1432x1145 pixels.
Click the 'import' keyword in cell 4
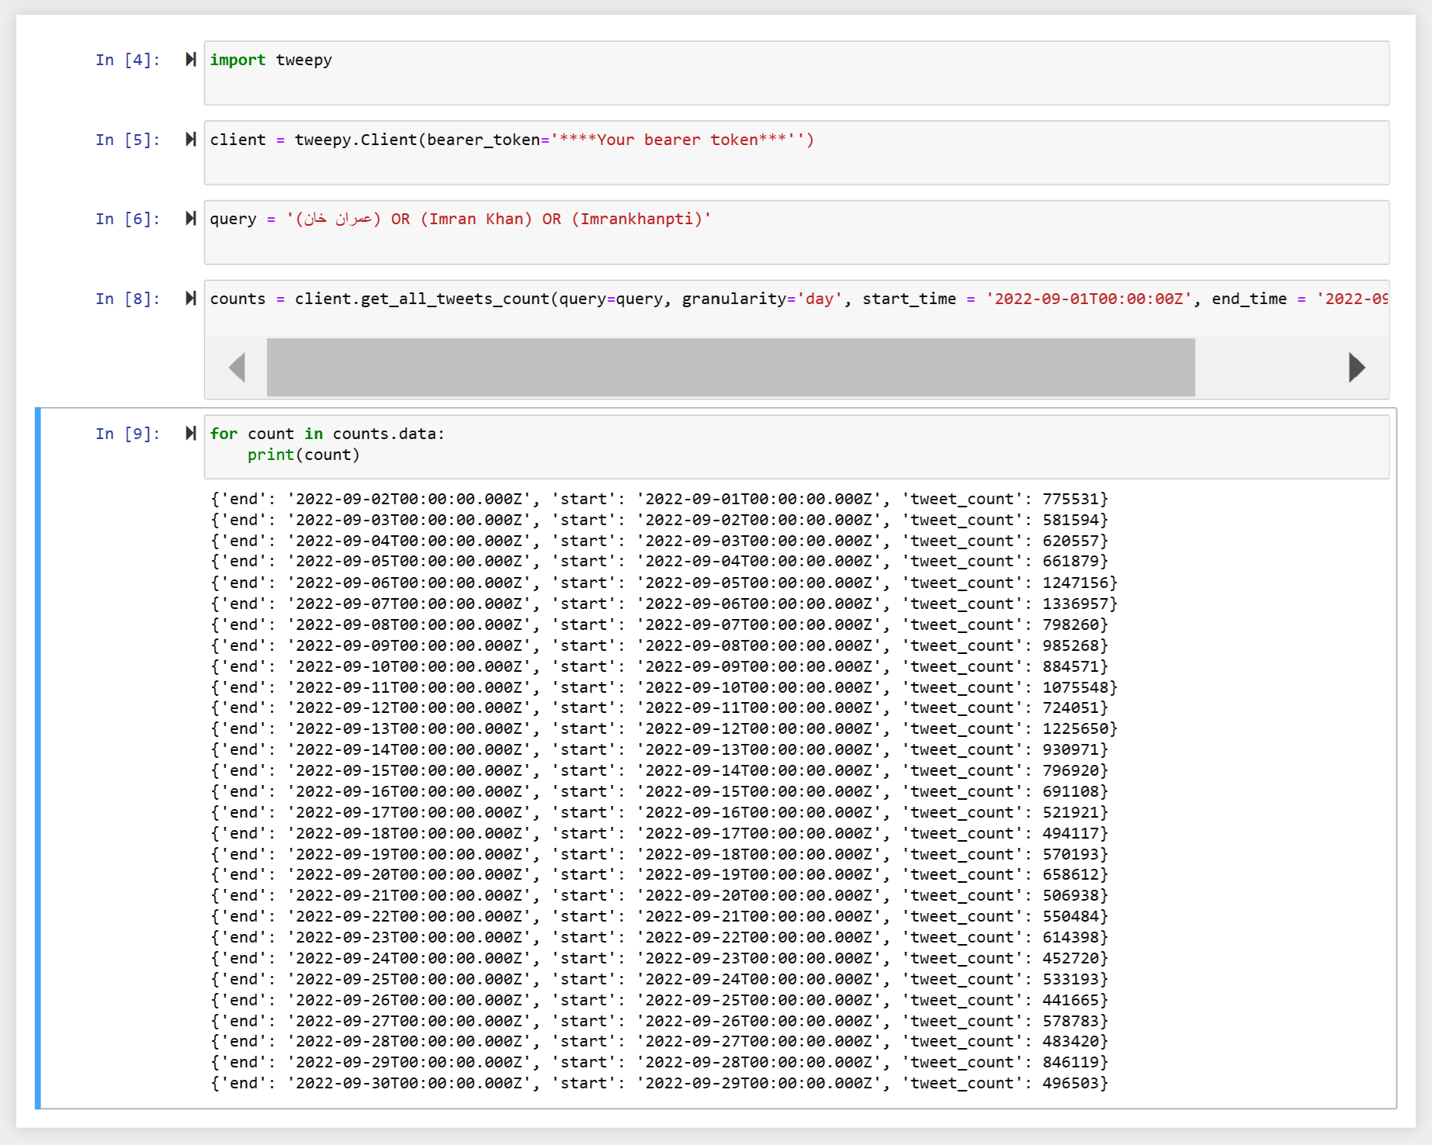click(x=238, y=60)
